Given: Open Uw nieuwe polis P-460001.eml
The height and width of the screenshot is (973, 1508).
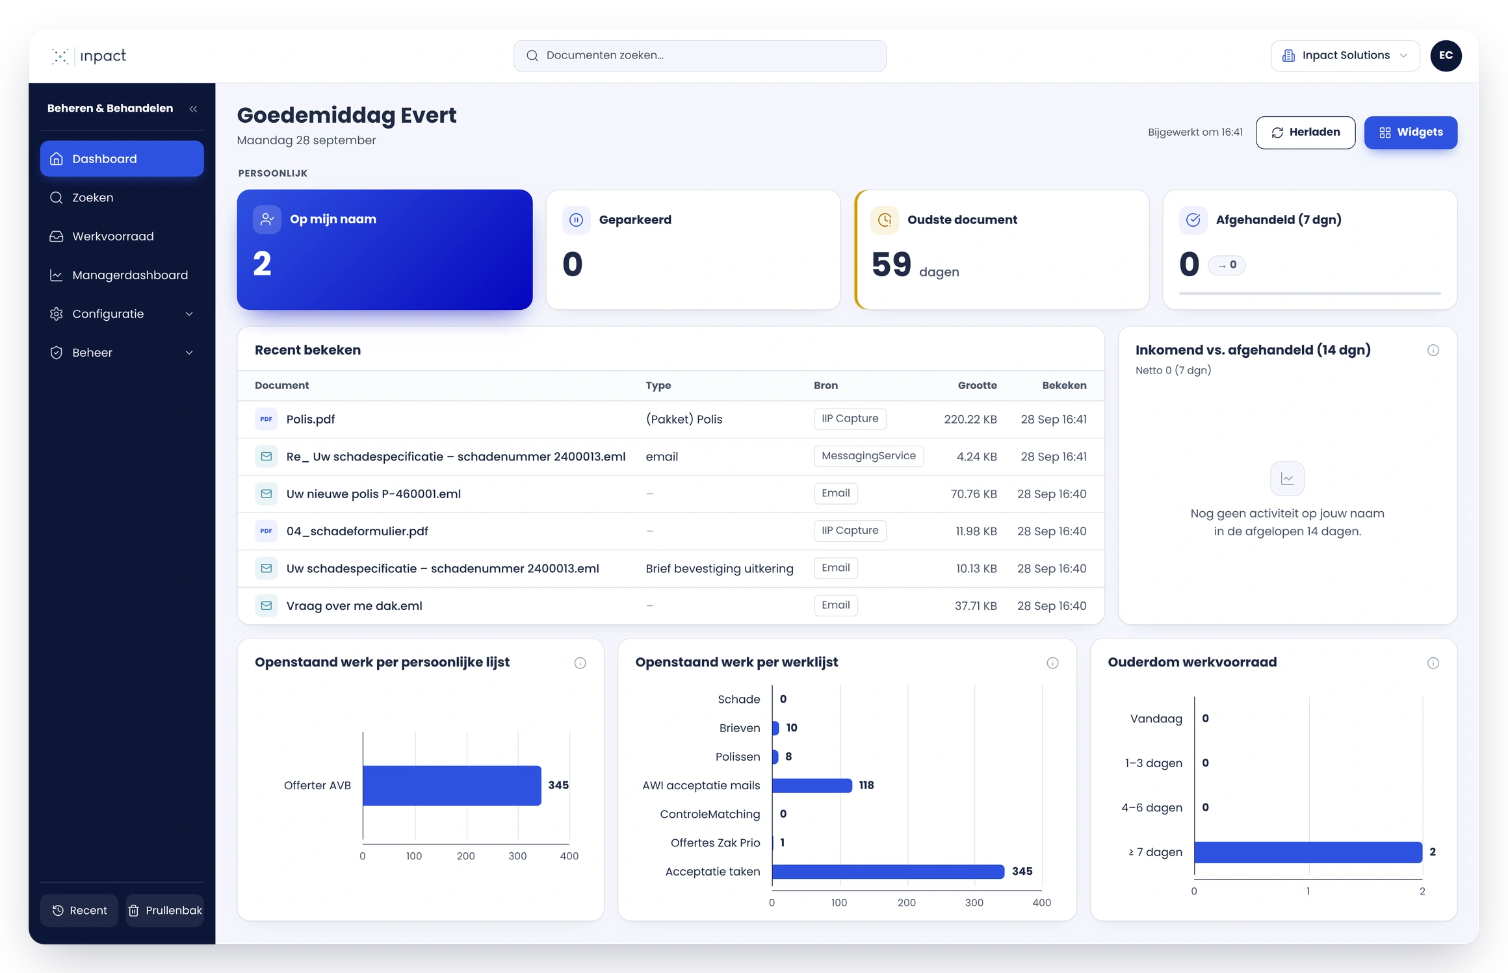Looking at the screenshot, I should click(x=373, y=494).
